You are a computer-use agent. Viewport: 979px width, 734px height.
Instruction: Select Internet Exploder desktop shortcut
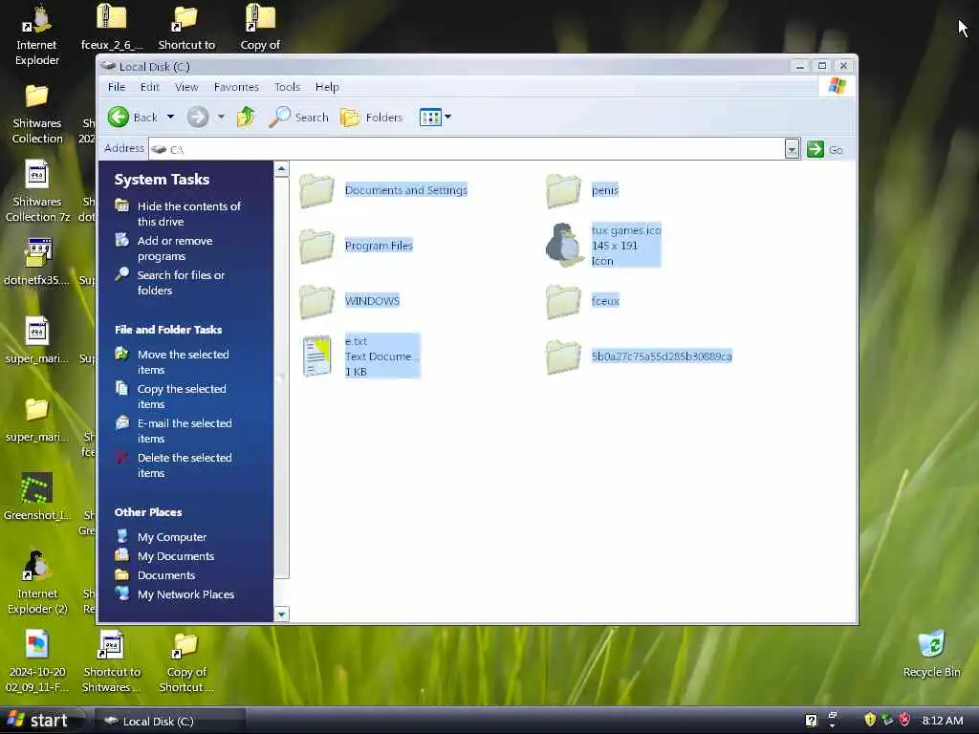[37, 36]
